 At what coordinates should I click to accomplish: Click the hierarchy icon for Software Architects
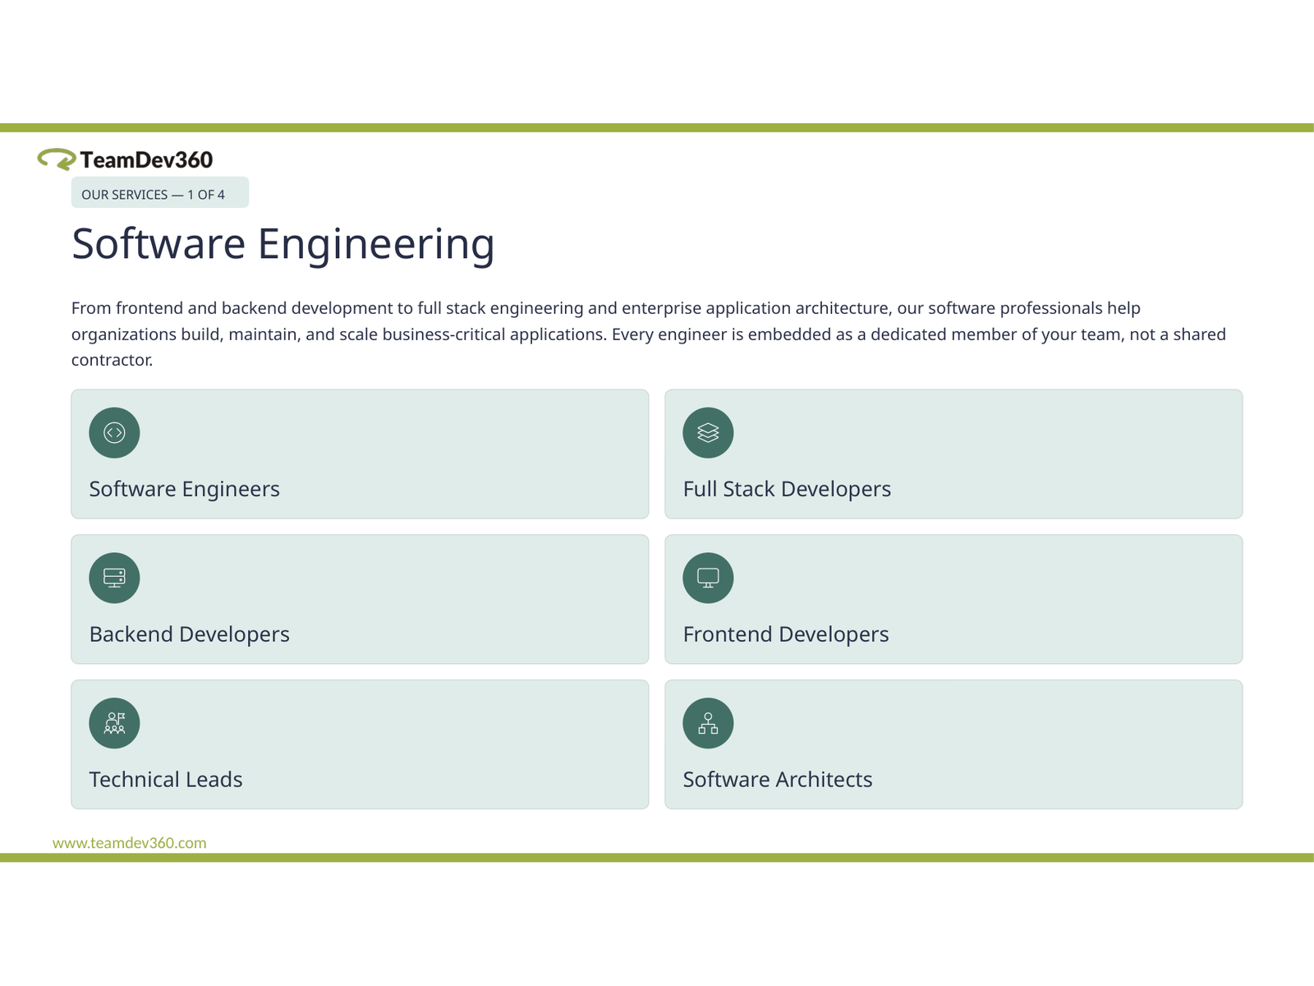[x=708, y=723]
